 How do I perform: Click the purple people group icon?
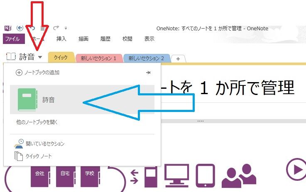pyautogui.click(x=239, y=176)
